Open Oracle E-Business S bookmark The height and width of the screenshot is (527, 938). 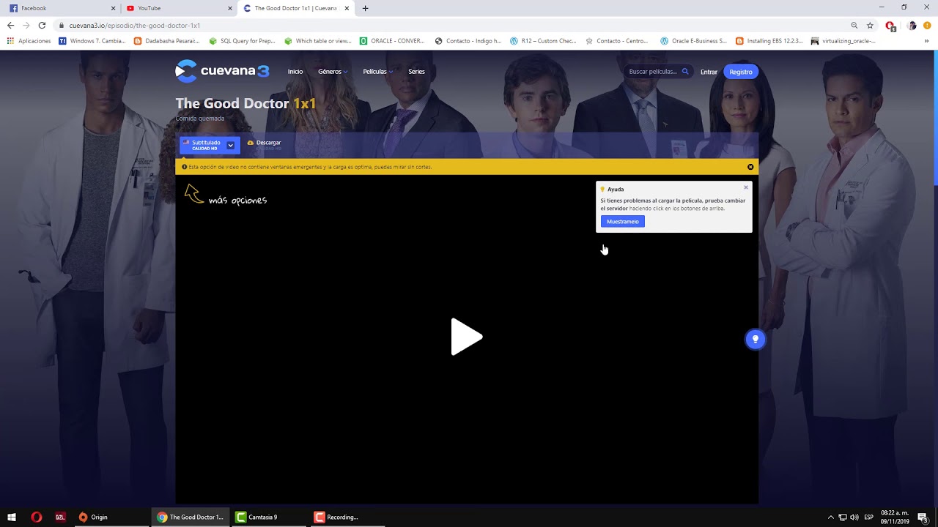click(693, 41)
